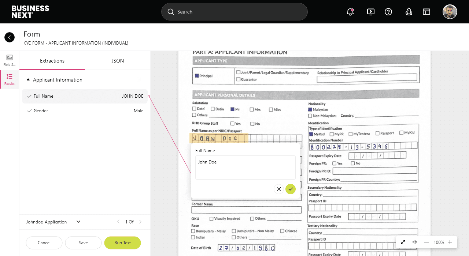Click the Miss salutation checkbox
The height and width of the screenshot is (256, 469).
[271, 109]
